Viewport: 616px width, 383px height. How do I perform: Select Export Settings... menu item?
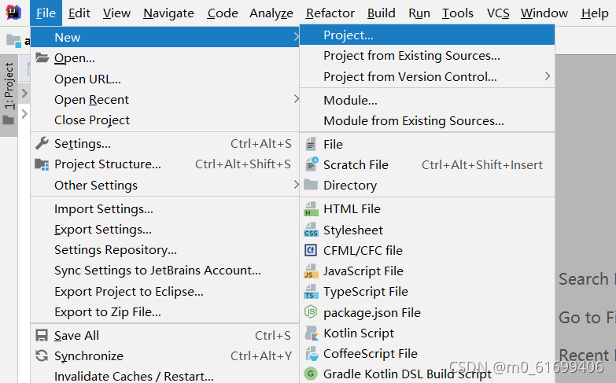pos(164,230)
